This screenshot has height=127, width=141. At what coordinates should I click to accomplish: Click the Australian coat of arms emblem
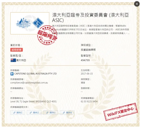pyautogui.click(x=23, y=23)
